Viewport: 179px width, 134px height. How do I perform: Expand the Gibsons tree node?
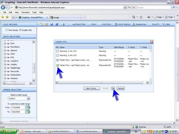click(5, 50)
